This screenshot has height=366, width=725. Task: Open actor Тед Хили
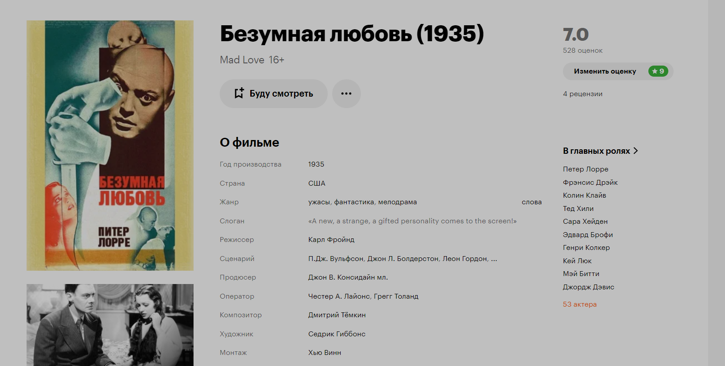tap(578, 208)
